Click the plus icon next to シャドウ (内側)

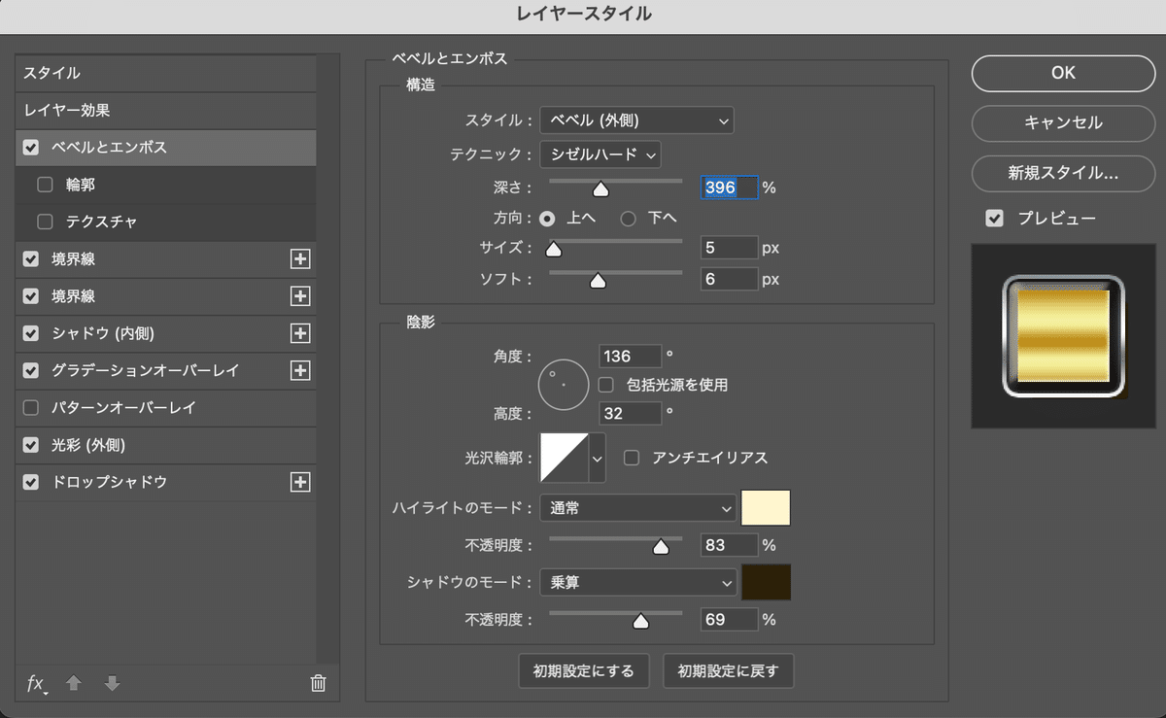pyautogui.click(x=301, y=333)
